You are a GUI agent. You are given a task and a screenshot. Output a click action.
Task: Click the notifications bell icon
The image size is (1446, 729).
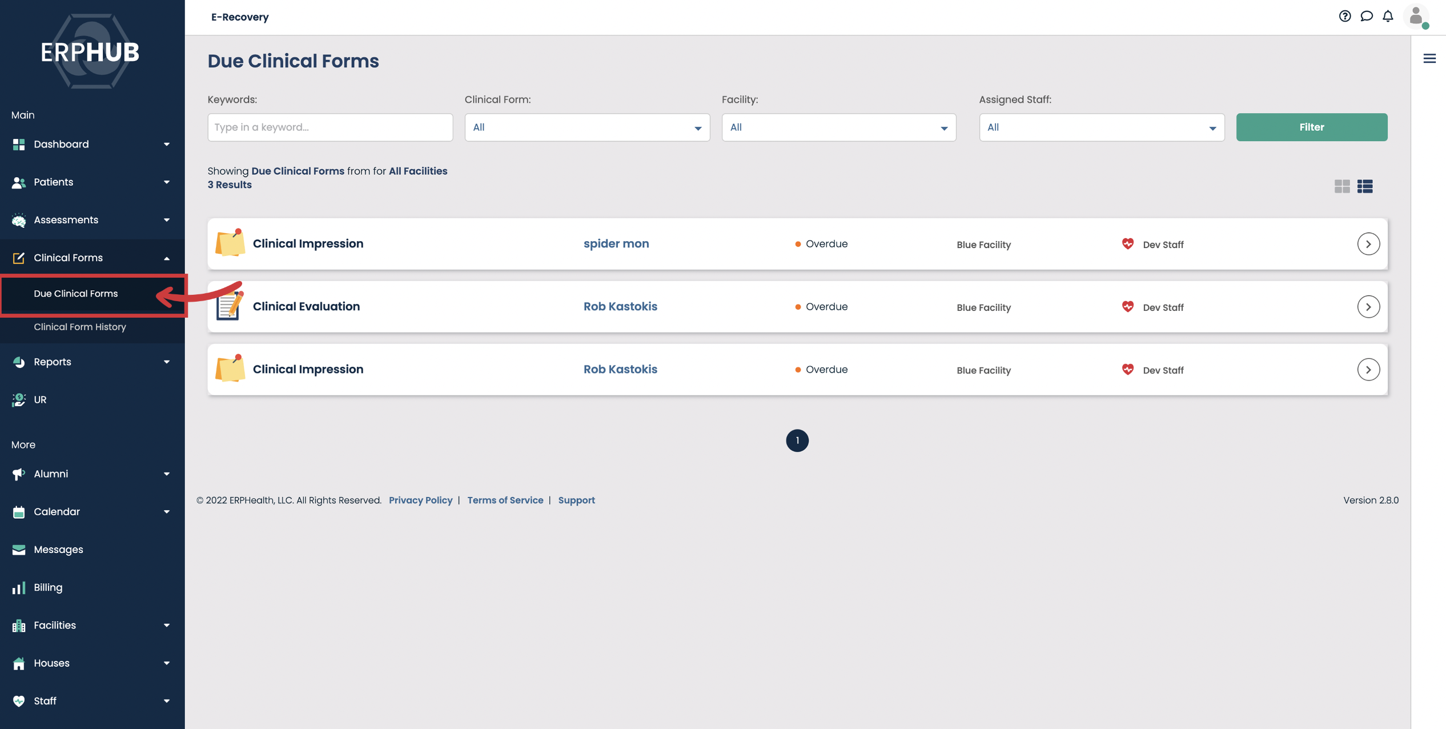click(x=1388, y=16)
